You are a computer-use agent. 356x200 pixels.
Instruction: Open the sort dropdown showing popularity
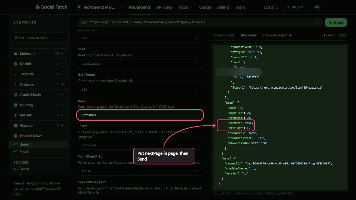140,64
